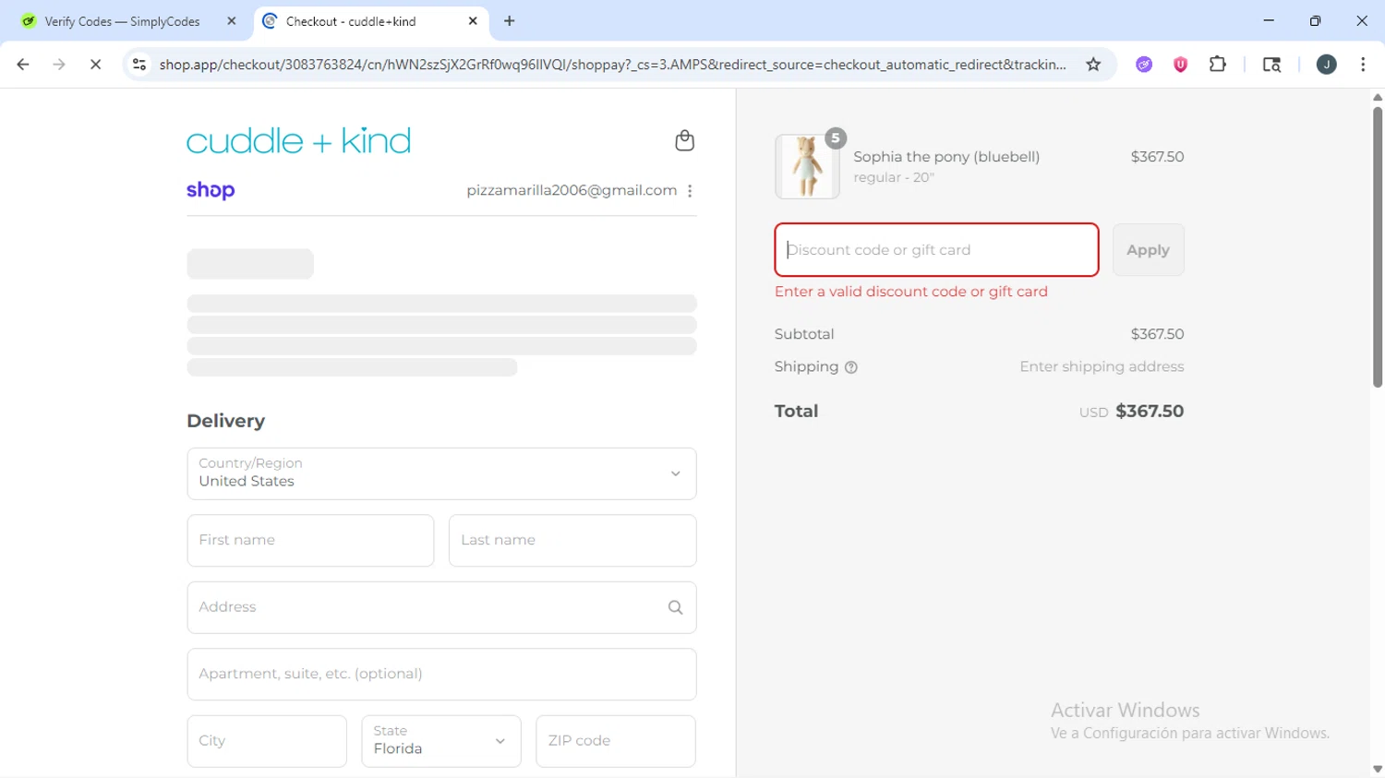This screenshot has width=1385, height=778.
Task: Open the Extensions puzzle menu
Action: pyautogui.click(x=1218, y=65)
